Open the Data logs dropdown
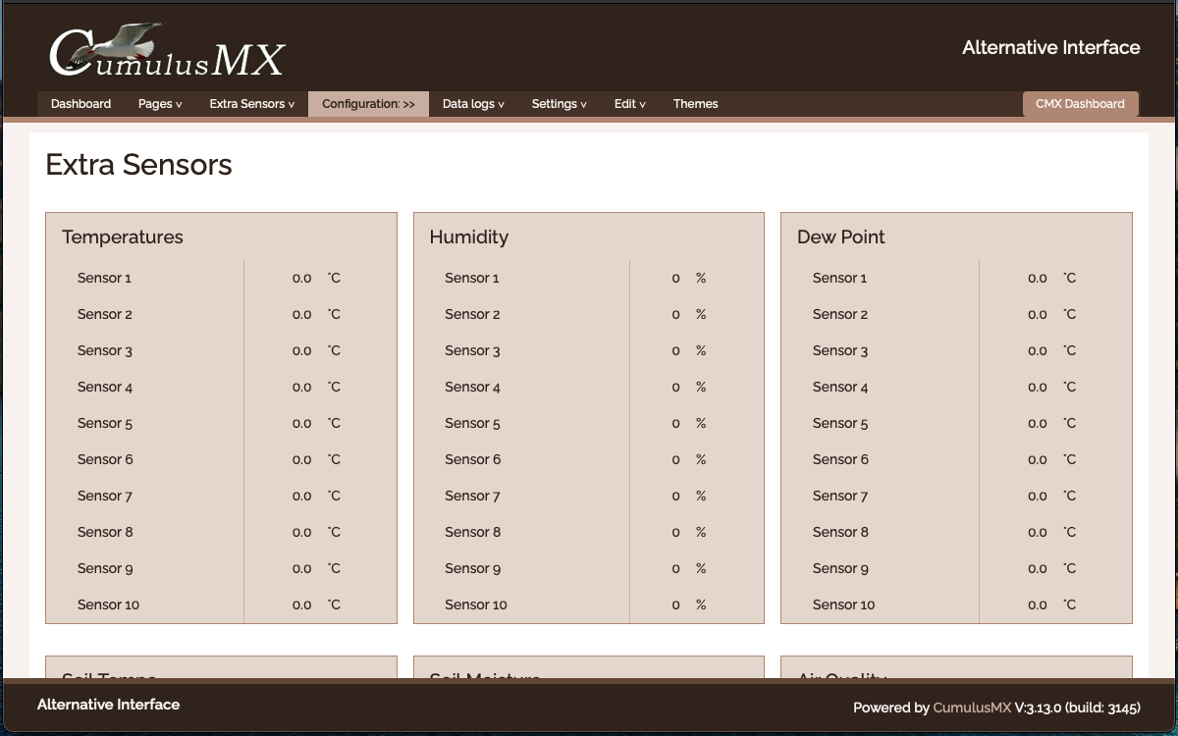Viewport: 1178px width, 736px height. pyautogui.click(x=473, y=104)
